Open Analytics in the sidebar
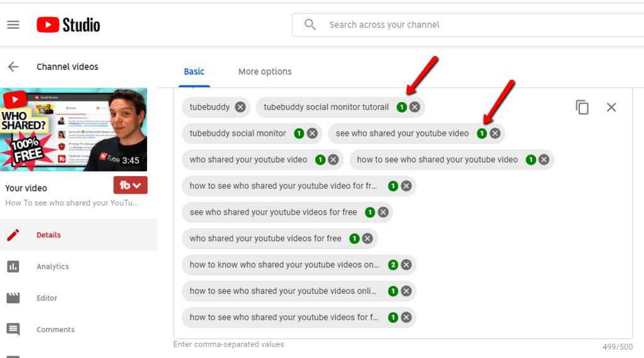The height and width of the screenshot is (358, 644). pos(52,267)
